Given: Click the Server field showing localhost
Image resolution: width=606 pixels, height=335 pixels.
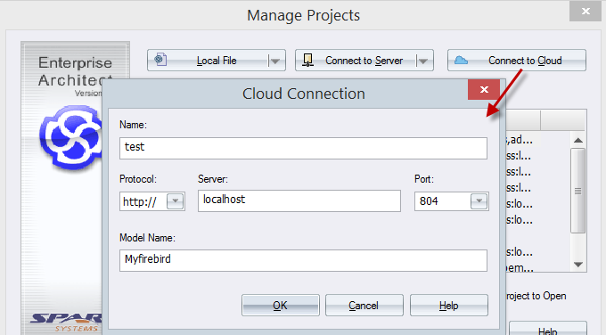Looking at the screenshot, I should (x=299, y=200).
